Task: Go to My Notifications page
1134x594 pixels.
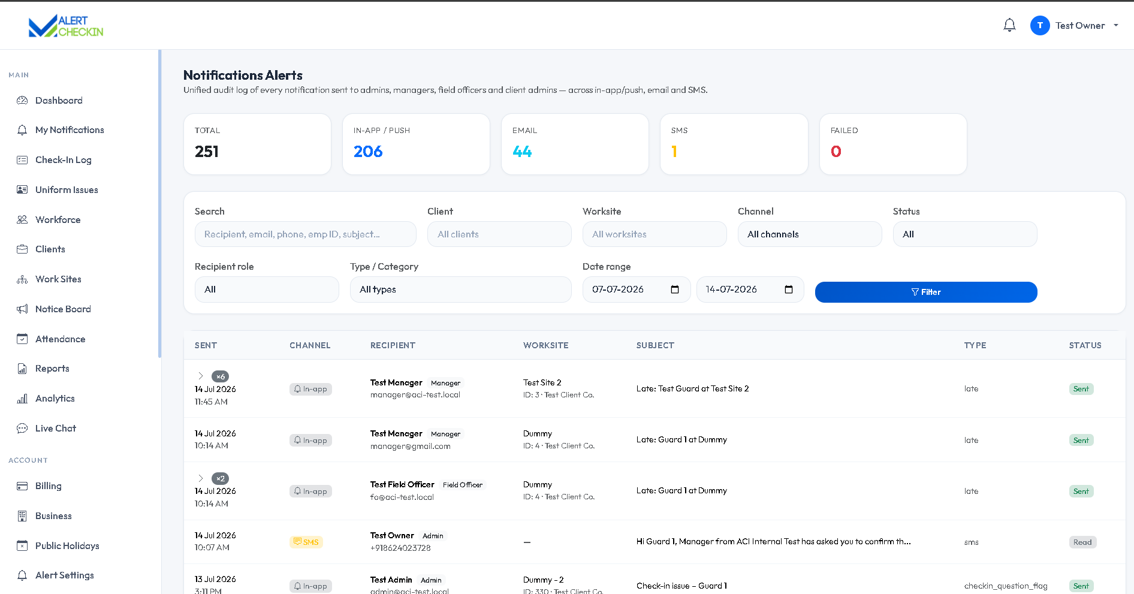Action: (x=70, y=130)
